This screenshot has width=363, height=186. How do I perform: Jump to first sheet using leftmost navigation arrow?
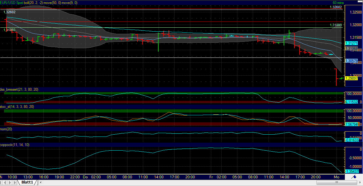pos(1,182)
